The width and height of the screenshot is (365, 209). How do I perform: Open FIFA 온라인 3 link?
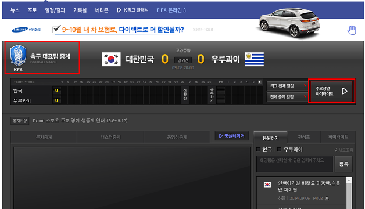(171, 10)
